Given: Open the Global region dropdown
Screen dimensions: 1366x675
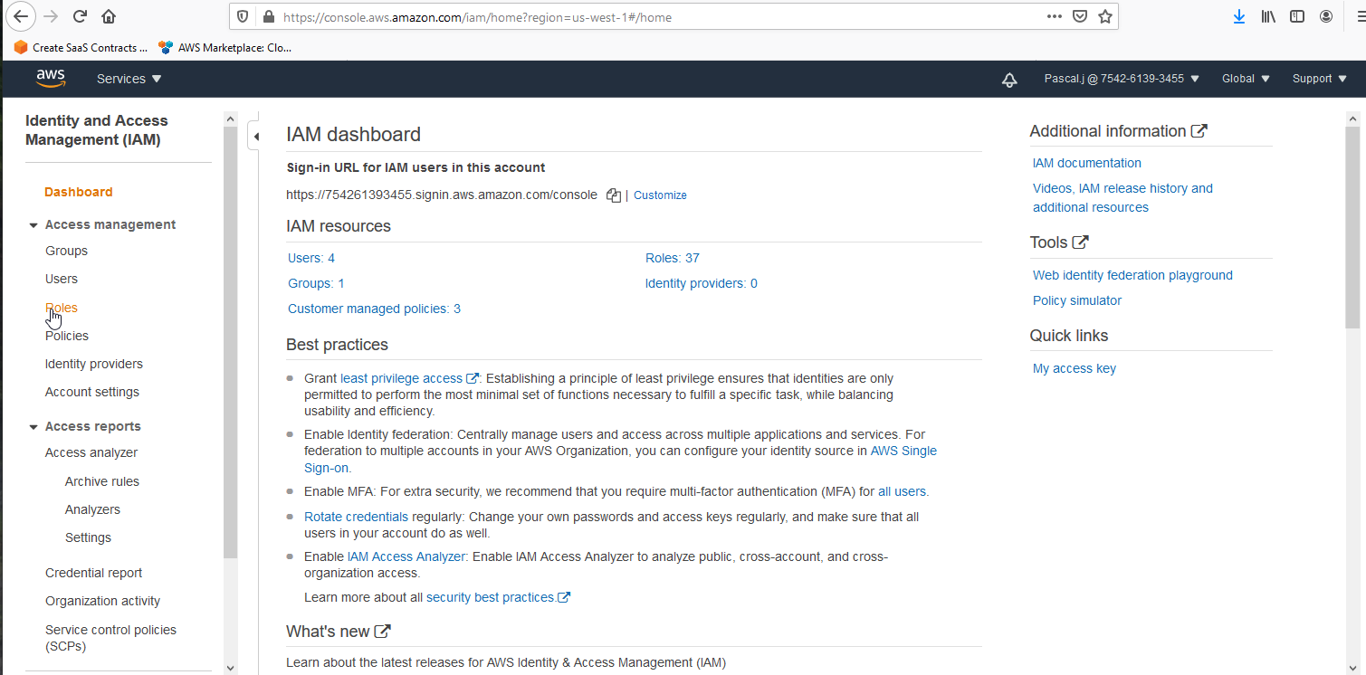Looking at the screenshot, I should click(1246, 79).
